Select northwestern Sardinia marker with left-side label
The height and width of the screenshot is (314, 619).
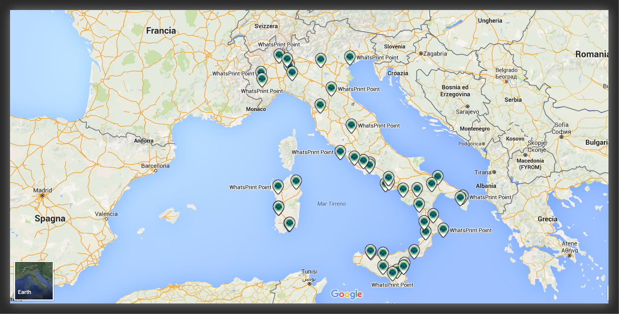(x=278, y=188)
